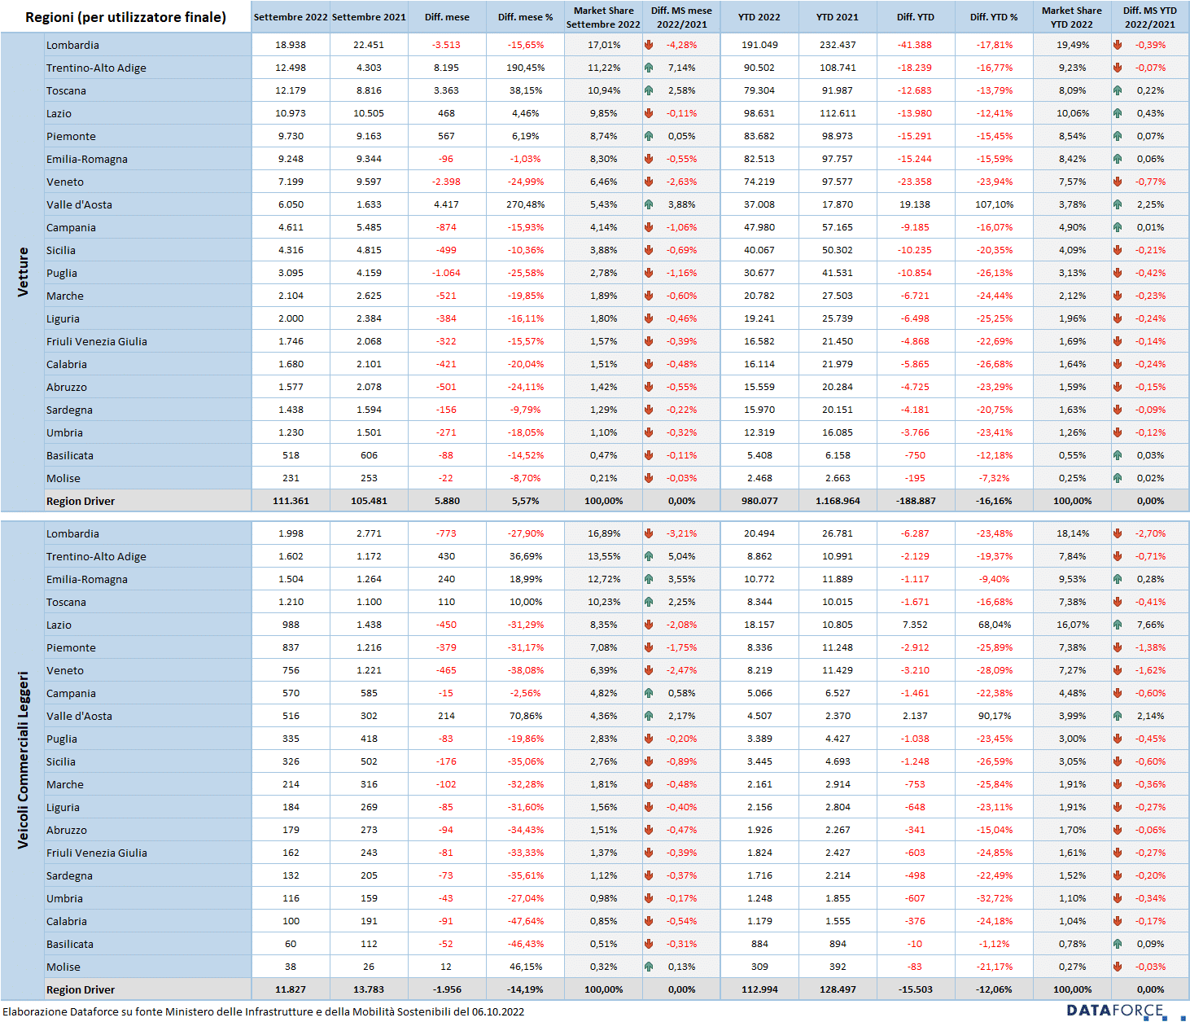Click the green up arrow in commercial vehicles Emilia-Romagna's monthly share column

(x=649, y=579)
